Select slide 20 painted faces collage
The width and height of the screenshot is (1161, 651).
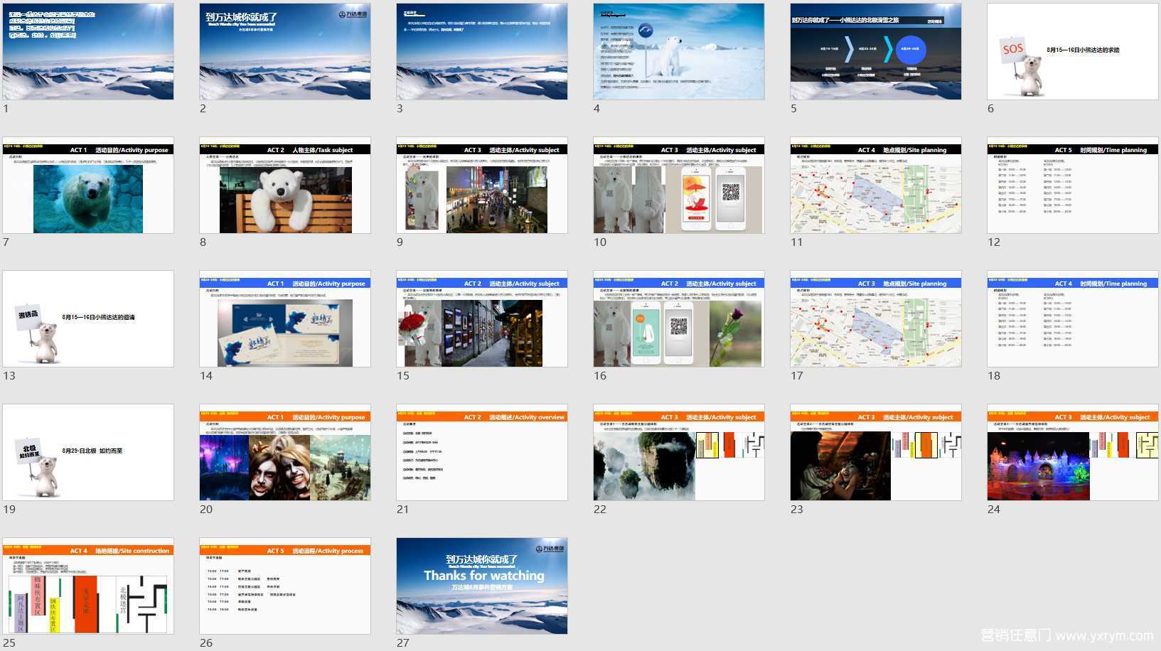point(285,452)
